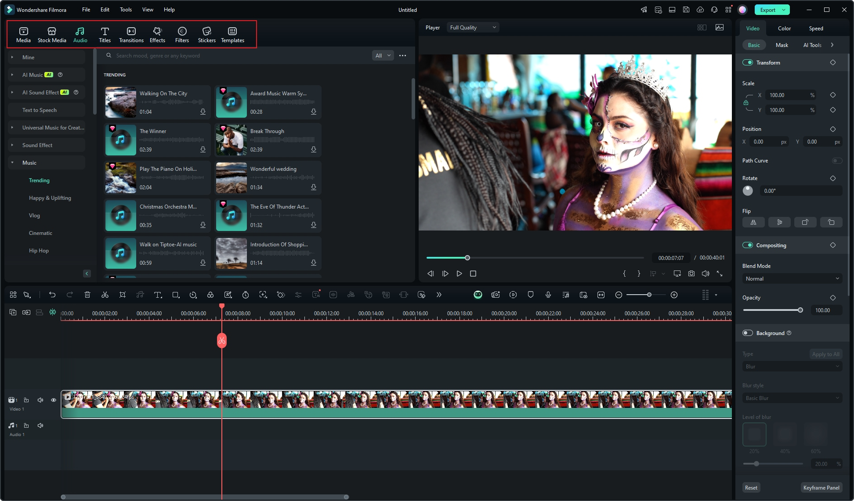Take a snapshot with camera icon
The height and width of the screenshot is (501, 854).
691,274
